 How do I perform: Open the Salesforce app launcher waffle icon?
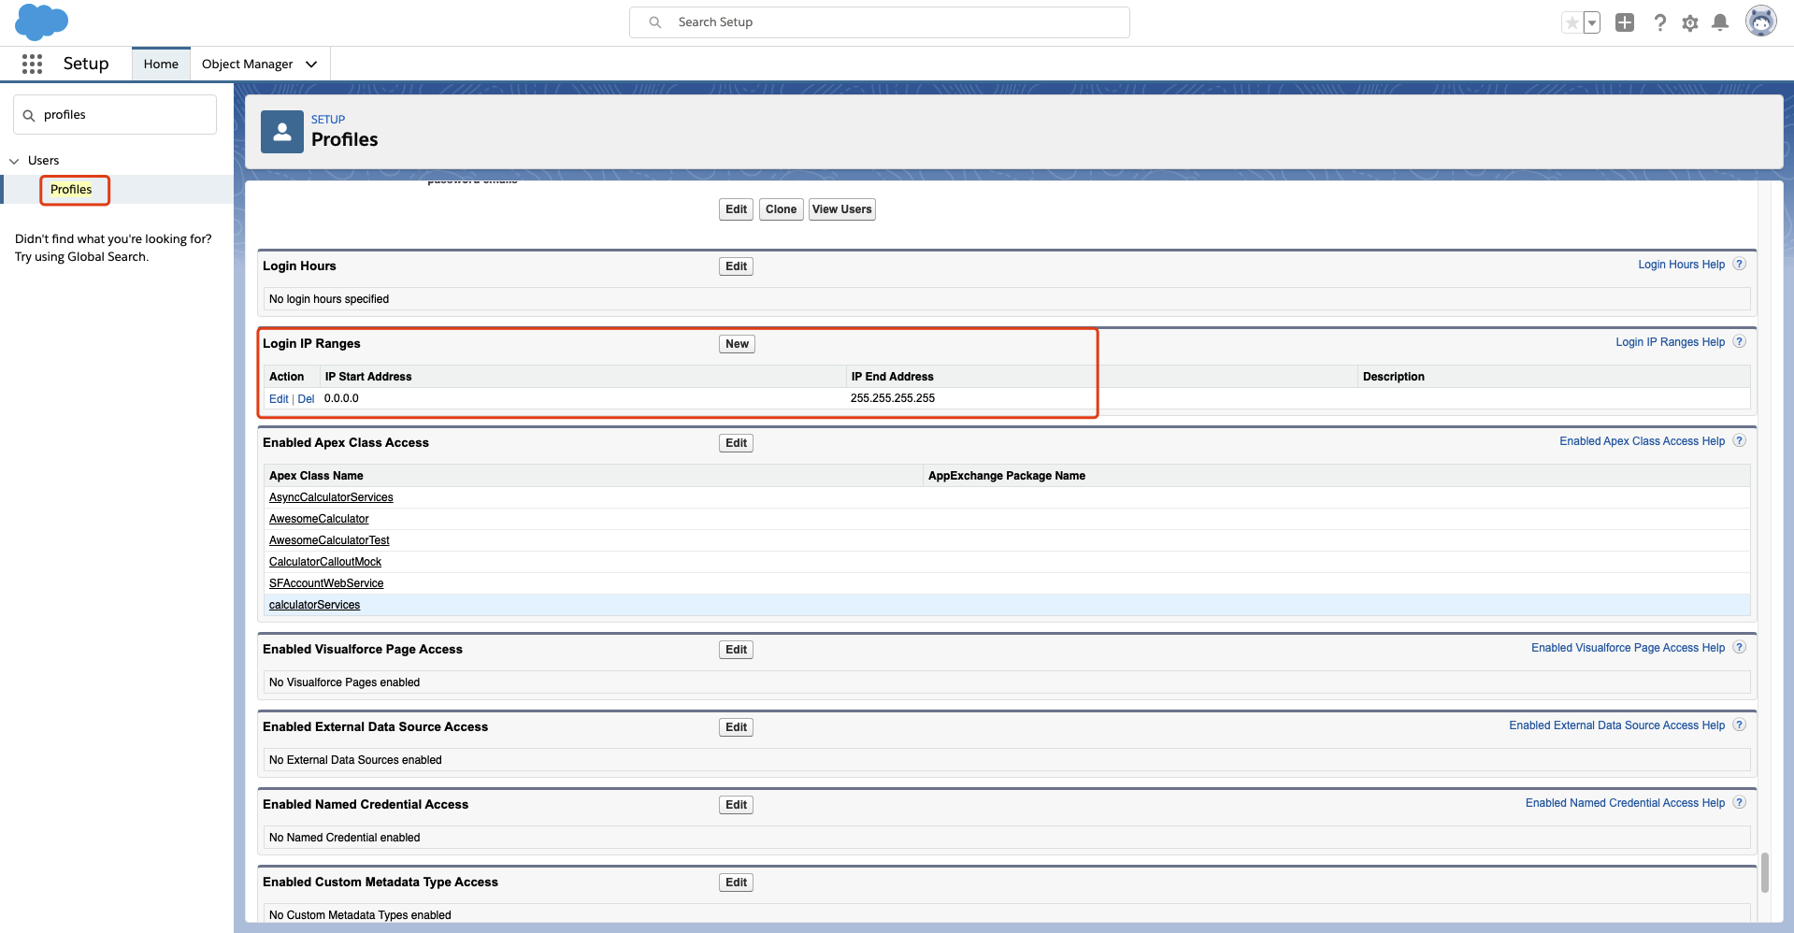(x=32, y=64)
